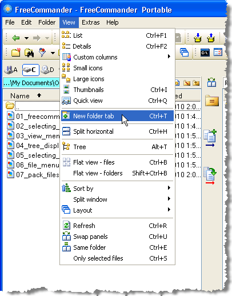
Task: Click Same folder menu item
Action: point(117,247)
